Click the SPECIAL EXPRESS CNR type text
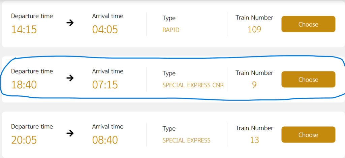This screenshot has width=345, height=158. pyautogui.click(x=193, y=85)
